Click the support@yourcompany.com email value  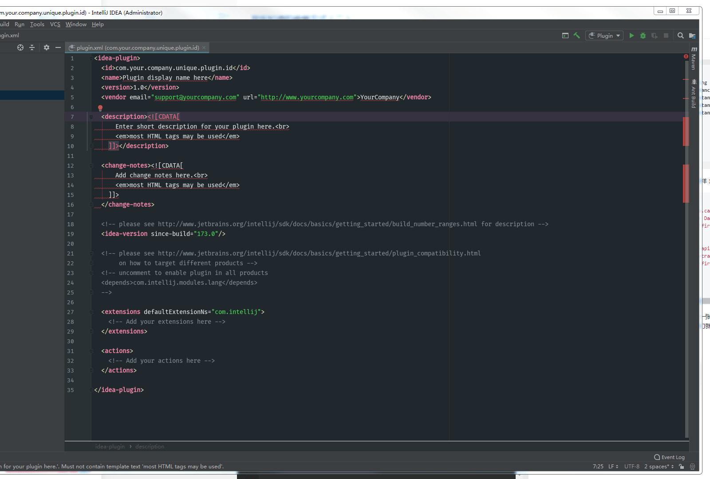pyautogui.click(x=195, y=97)
